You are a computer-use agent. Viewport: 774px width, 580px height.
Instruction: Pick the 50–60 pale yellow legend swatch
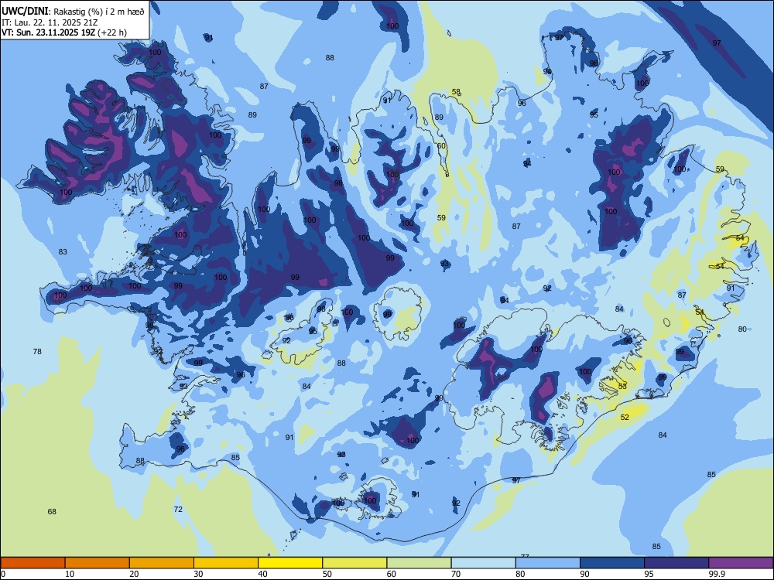click(x=354, y=563)
